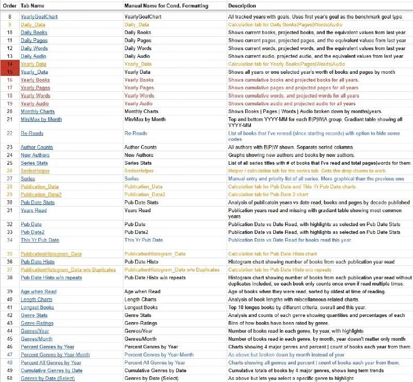
Task: Select the 'Publication_Data' Manual Name cell
Action: pos(175,186)
